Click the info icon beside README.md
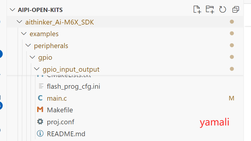The height and width of the screenshot is (141, 251). click(x=40, y=134)
